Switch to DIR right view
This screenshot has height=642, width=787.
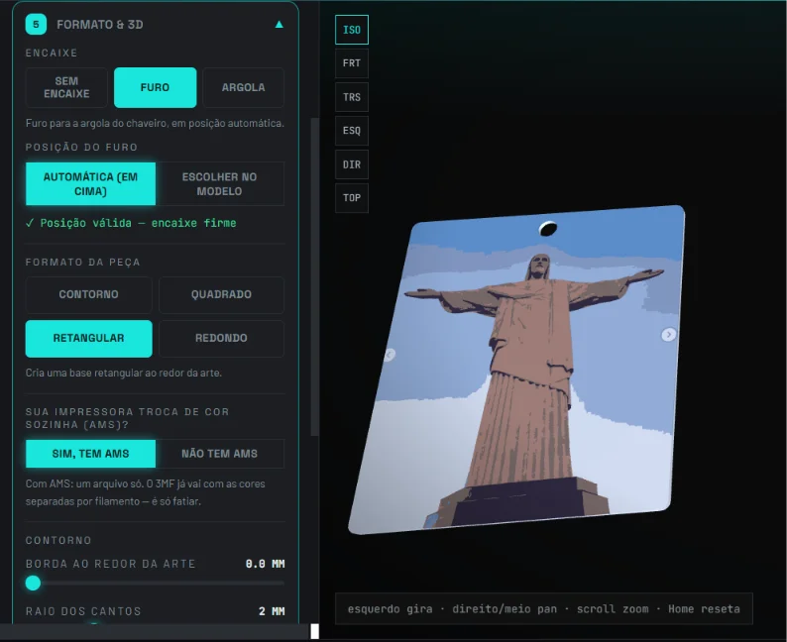point(352,164)
